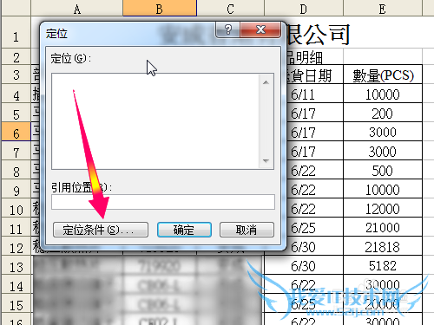Select row 1 header
434x325 pixels.
(16, 32)
